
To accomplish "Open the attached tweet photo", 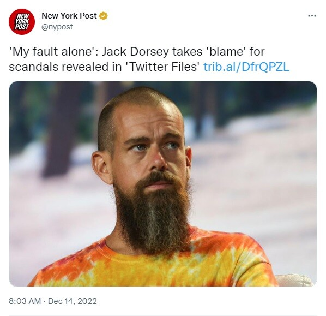I will 163,184.
